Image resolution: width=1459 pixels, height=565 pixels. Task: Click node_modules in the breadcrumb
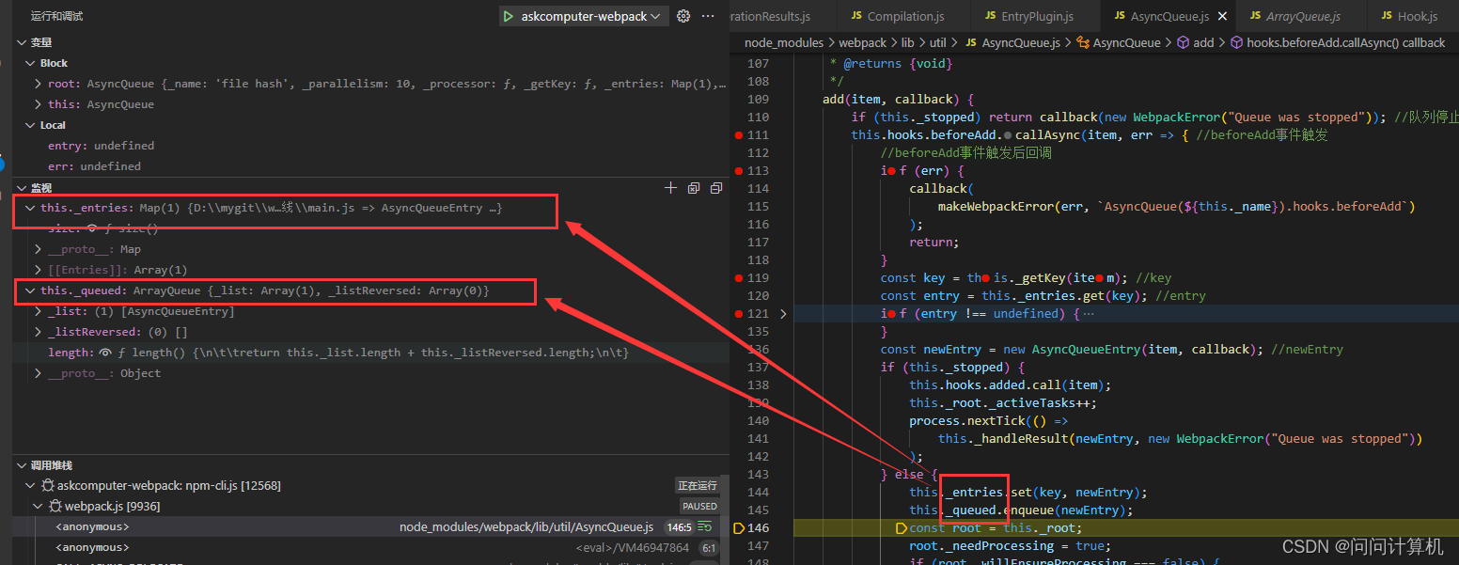point(783,42)
